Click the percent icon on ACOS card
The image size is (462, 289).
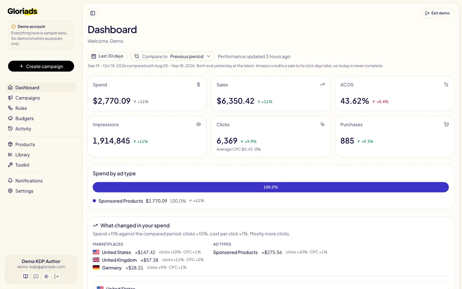pyautogui.click(x=446, y=85)
